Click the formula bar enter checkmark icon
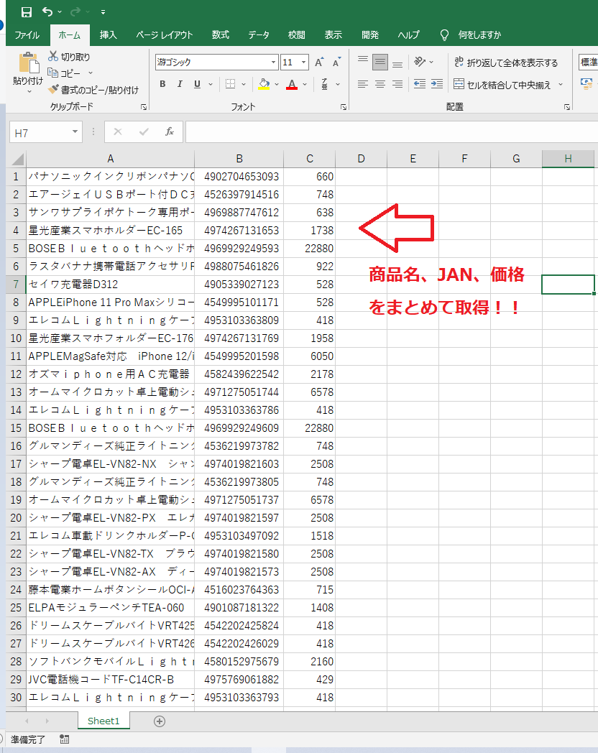Viewport: 598px width, 753px height. click(144, 131)
